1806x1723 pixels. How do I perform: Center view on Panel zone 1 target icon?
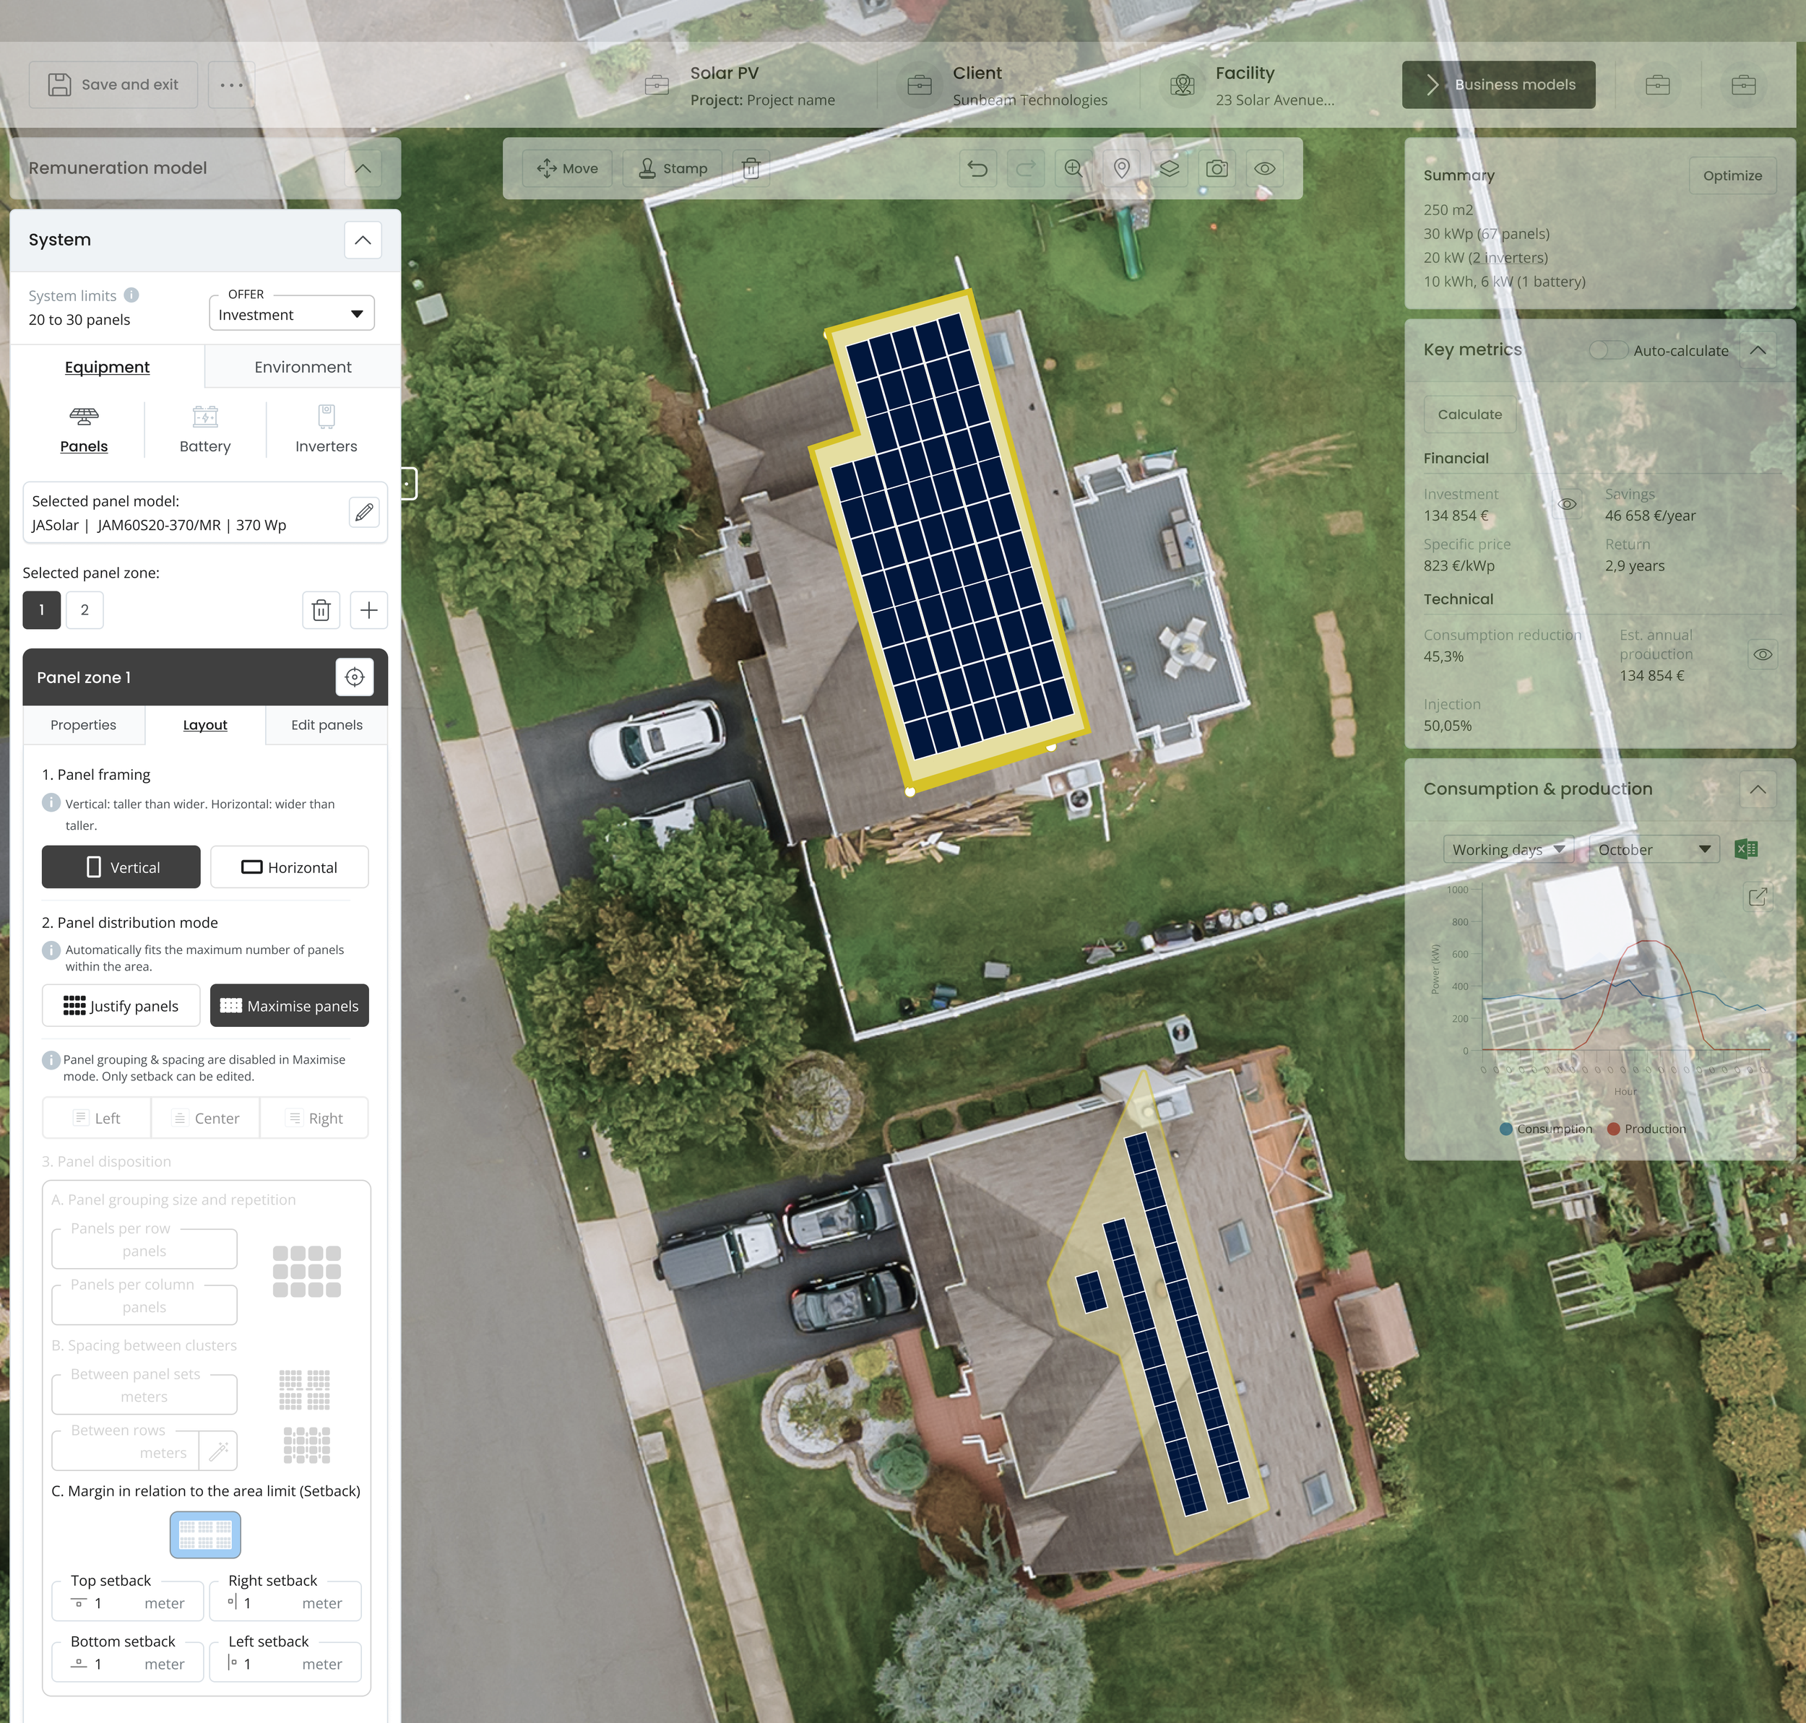(x=355, y=678)
